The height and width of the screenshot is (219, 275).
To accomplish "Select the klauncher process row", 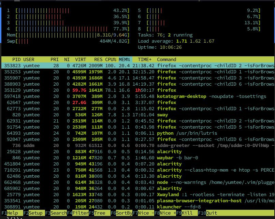I will (x=138, y=207).
